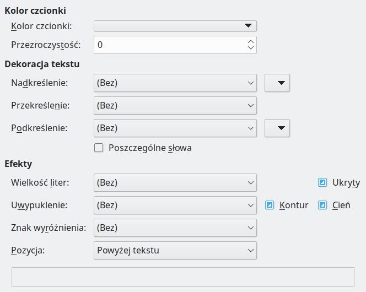Open overline color picker next to Nadkreślenie

(x=277, y=83)
